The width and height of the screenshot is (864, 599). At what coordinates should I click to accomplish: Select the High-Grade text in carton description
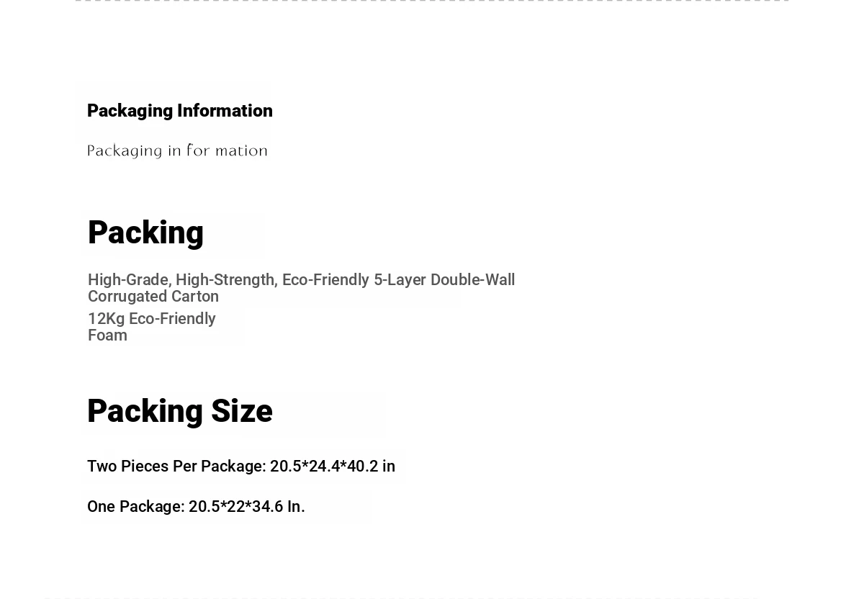[127, 279]
